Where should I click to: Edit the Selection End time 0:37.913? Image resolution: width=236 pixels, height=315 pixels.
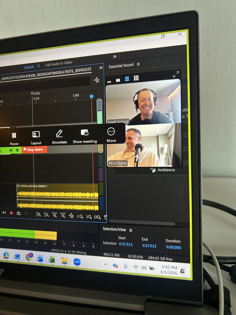click(x=149, y=246)
